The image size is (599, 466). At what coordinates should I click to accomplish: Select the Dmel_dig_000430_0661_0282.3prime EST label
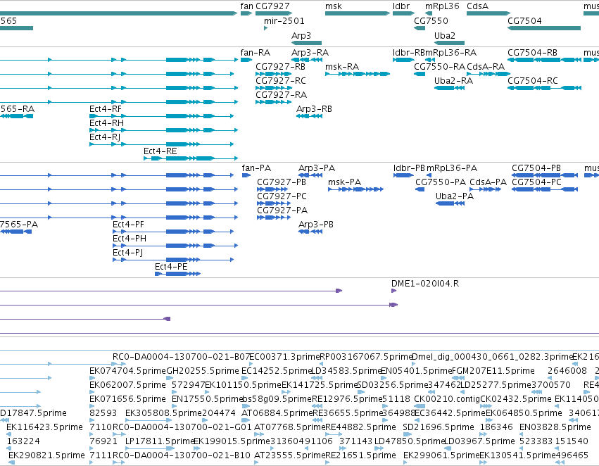[x=492, y=357]
